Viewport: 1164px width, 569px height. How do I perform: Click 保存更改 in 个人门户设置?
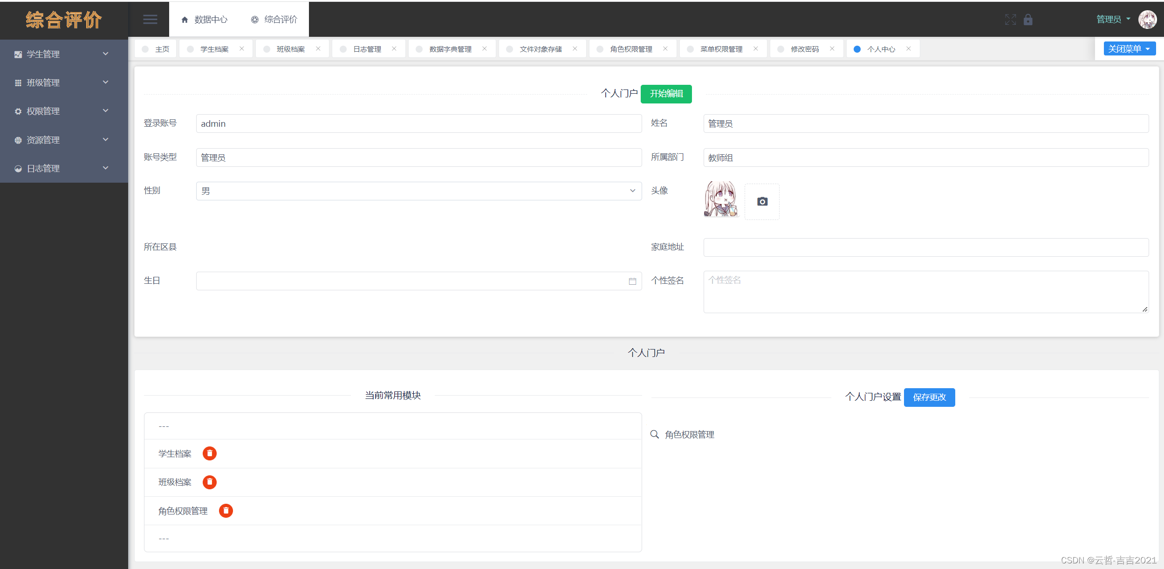click(x=929, y=397)
